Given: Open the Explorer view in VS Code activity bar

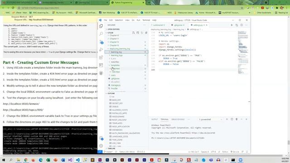Looking at the screenshot, I should (101, 26).
